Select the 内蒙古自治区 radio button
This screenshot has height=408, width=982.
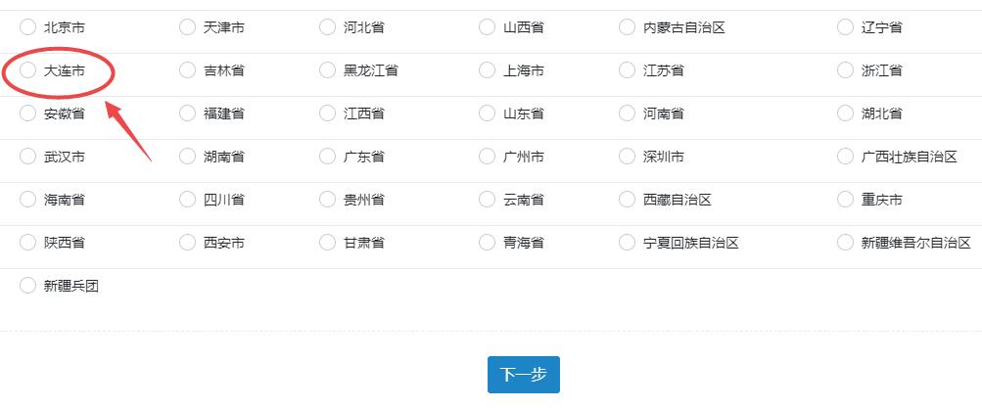(627, 27)
